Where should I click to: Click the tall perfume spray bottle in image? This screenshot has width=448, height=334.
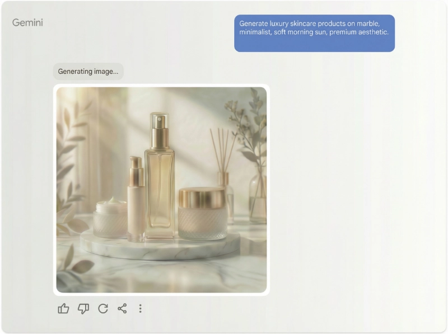[x=159, y=179]
